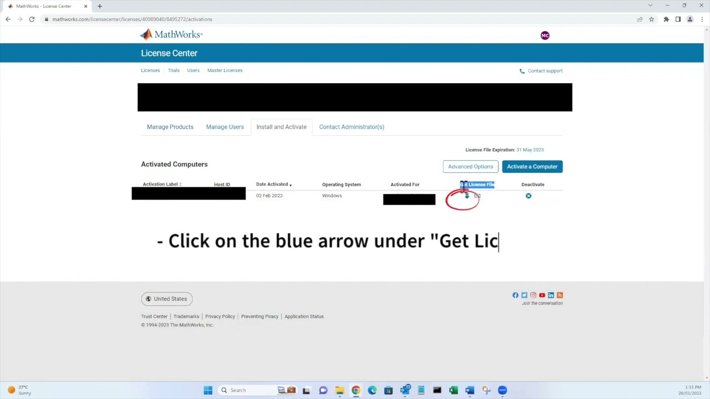Screen dimensions: 710x399
Task: Go back using browser back arrow
Action: coord(8,19)
